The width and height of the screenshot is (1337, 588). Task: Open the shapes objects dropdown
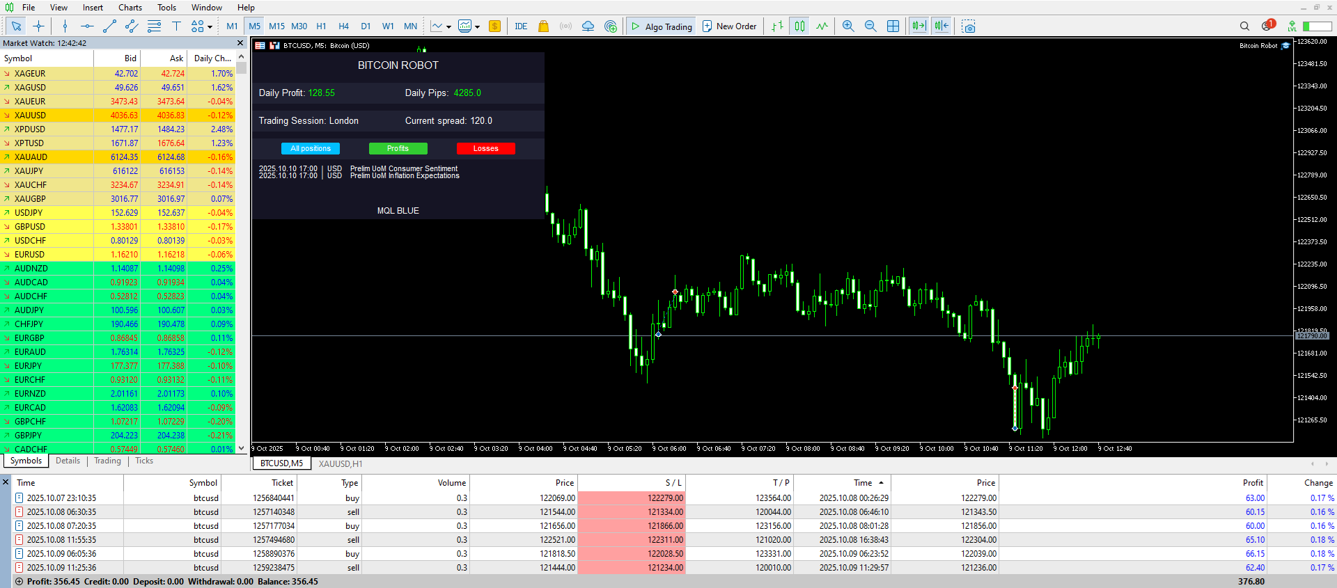(201, 26)
